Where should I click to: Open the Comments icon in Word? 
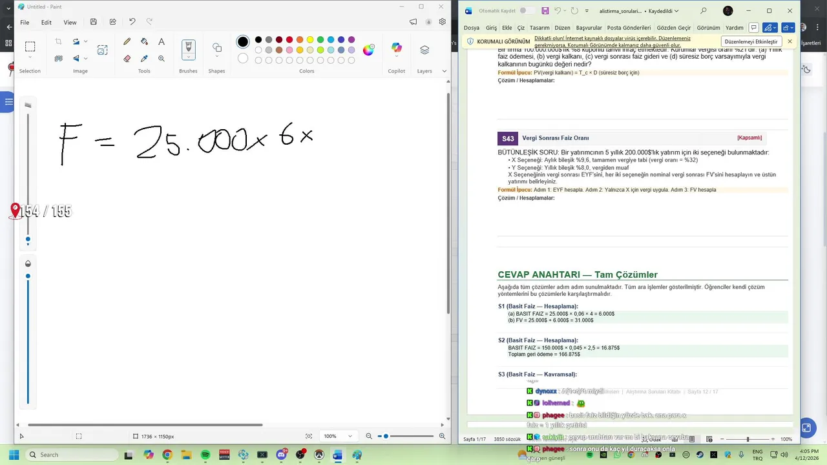753,28
